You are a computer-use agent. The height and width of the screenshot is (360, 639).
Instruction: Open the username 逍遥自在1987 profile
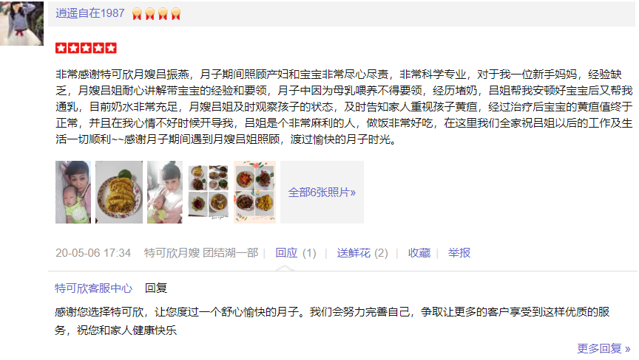coord(90,13)
